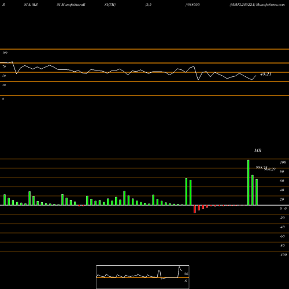Screen dimensions: 289x289
Task: Click the 'MR' panel title
Action: point(258,150)
